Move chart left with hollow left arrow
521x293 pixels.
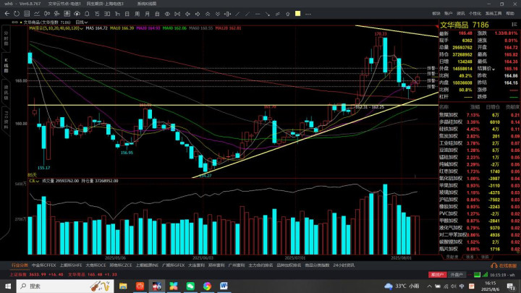[187, 14]
